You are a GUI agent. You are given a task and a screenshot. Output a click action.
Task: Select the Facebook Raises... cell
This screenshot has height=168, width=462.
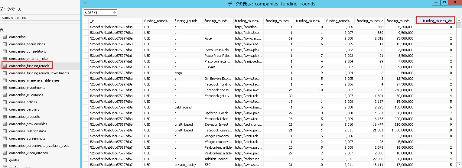tap(218, 130)
